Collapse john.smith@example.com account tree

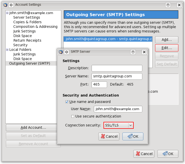[7, 13]
